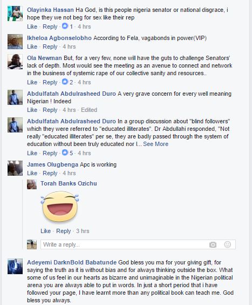
Task: Open emoji picker in reply box
Action: point(227,244)
